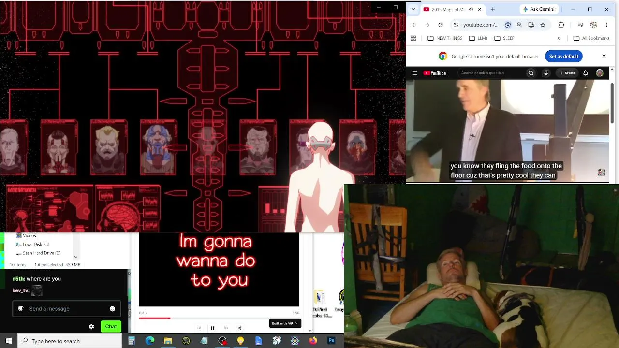Open chat identity shield icon
Screen dimensions: 619x348
(21, 309)
